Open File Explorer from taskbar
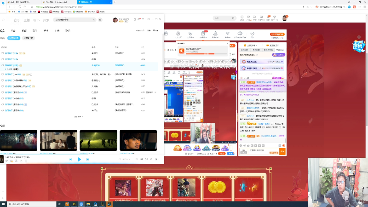368x207 pixels. click(88, 204)
